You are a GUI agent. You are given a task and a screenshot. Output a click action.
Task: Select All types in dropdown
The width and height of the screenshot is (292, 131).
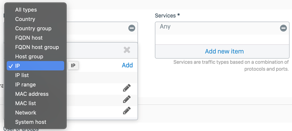click(26, 10)
